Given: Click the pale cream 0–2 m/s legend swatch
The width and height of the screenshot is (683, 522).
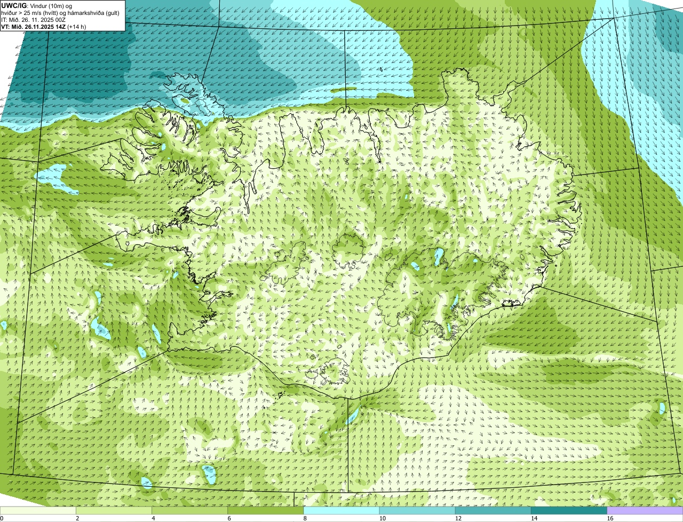Looking at the screenshot, I should click(38, 511).
